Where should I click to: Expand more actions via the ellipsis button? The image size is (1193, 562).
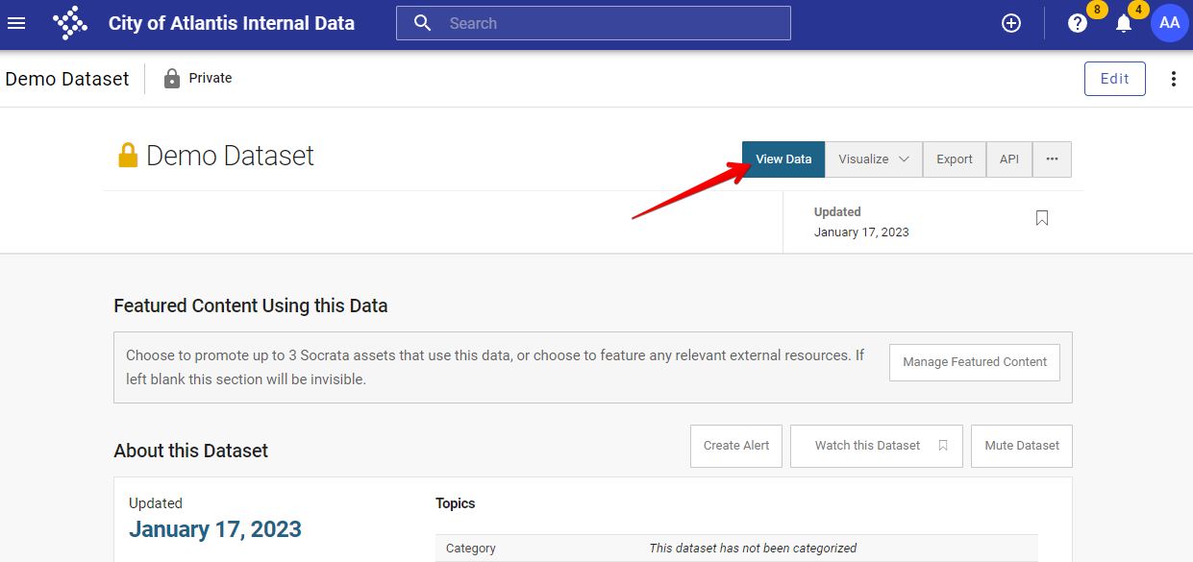pyautogui.click(x=1052, y=159)
